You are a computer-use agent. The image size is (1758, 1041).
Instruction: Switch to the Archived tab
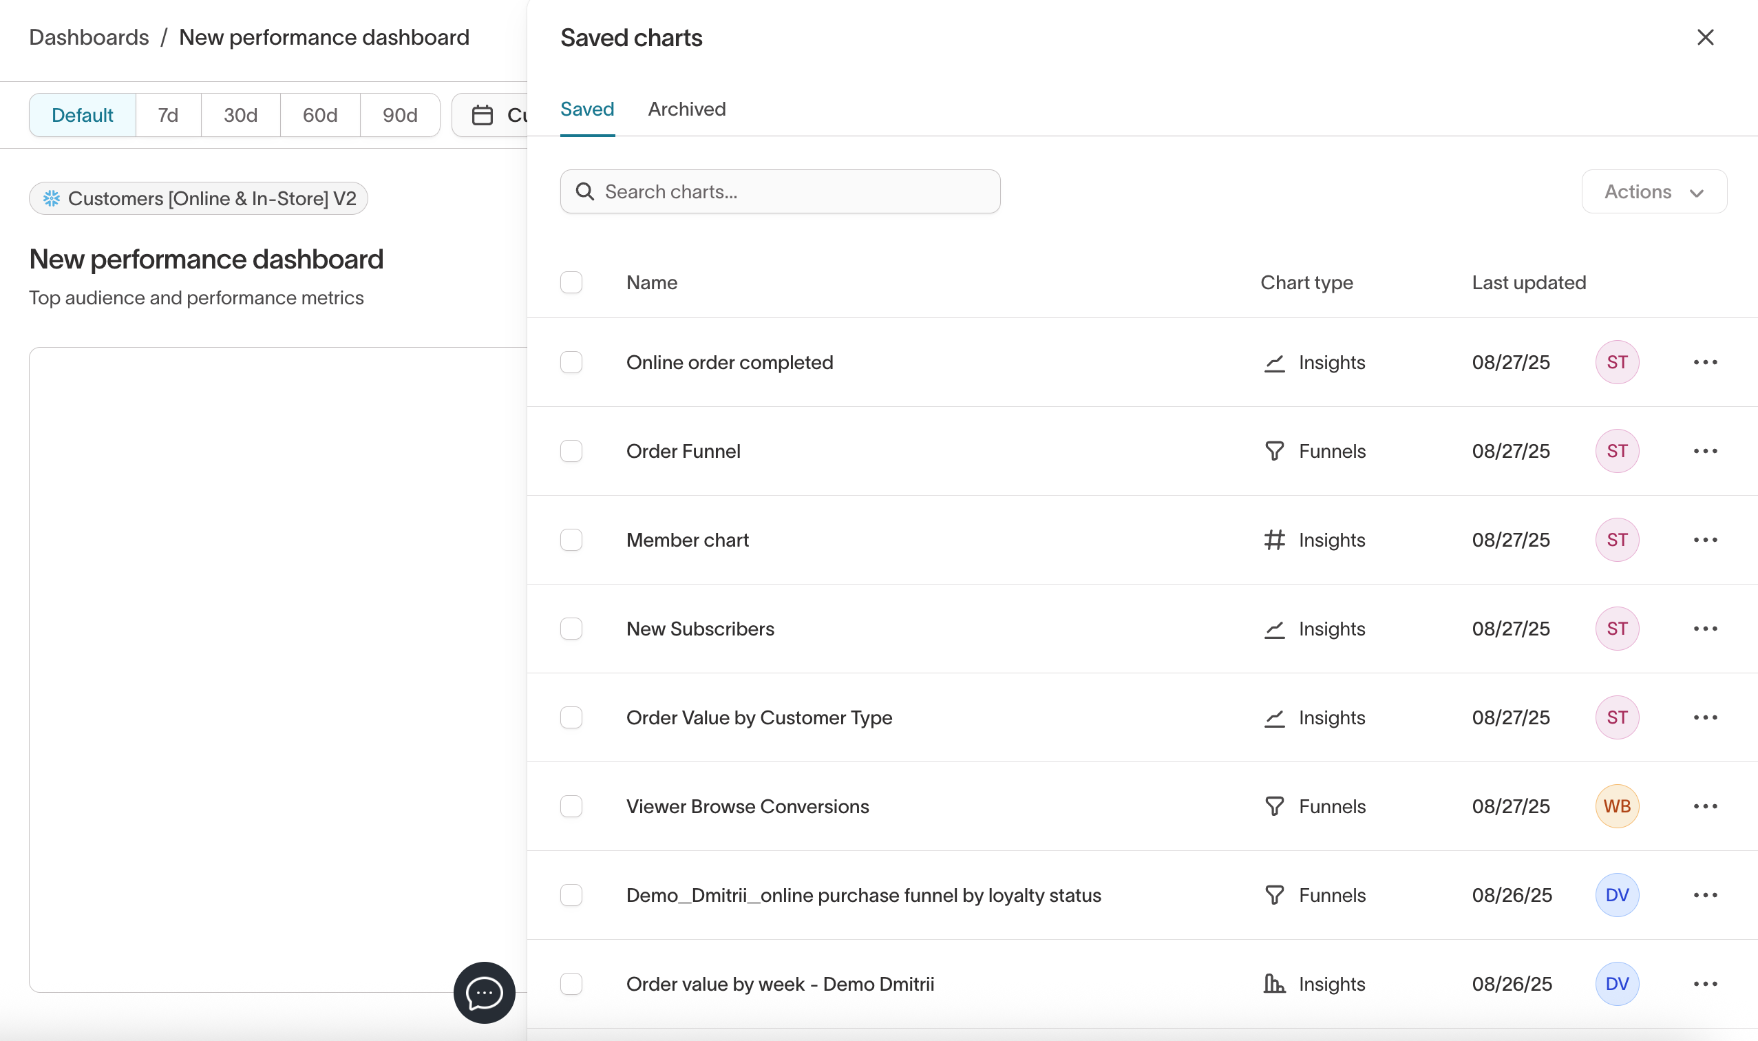(686, 109)
